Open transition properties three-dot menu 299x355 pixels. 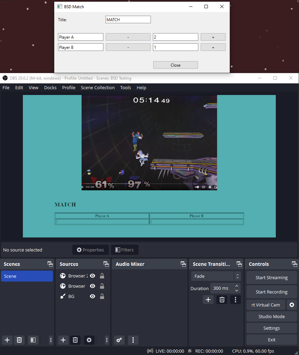click(x=236, y=300)
